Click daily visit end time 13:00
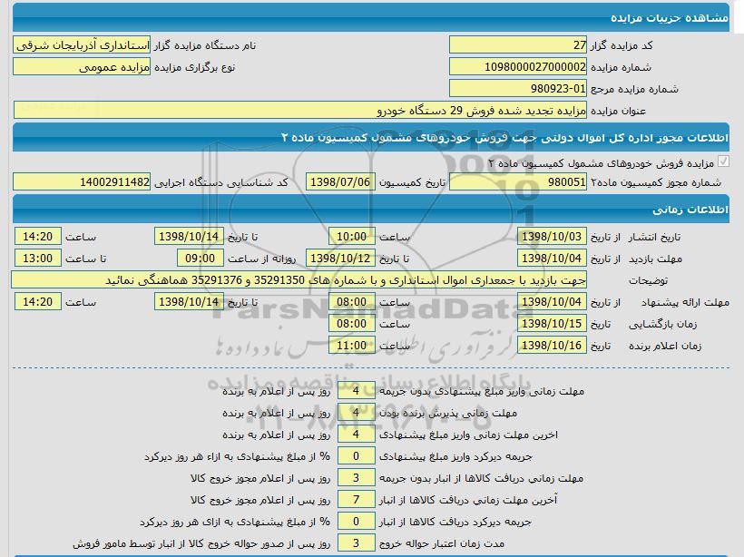The image size is (744, 557). (38, 259)
